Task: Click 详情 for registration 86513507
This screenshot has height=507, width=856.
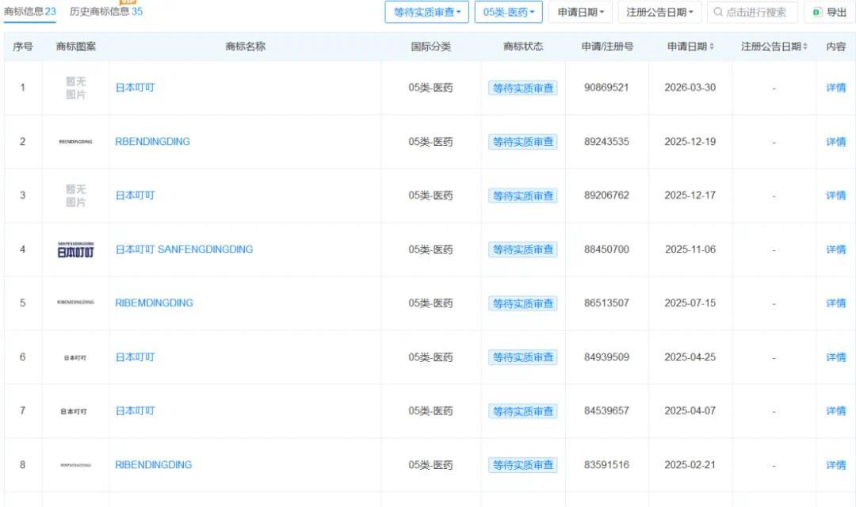Action: click(x=836, y=303)
